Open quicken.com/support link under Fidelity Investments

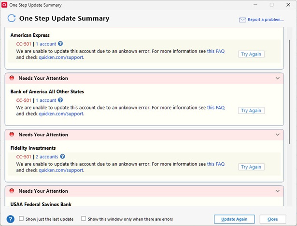click(61, 170)
